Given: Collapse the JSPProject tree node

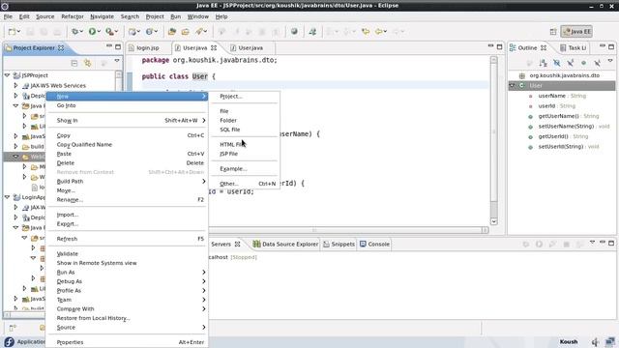Looking at the screenshot, I should click(x=7, y=75).
